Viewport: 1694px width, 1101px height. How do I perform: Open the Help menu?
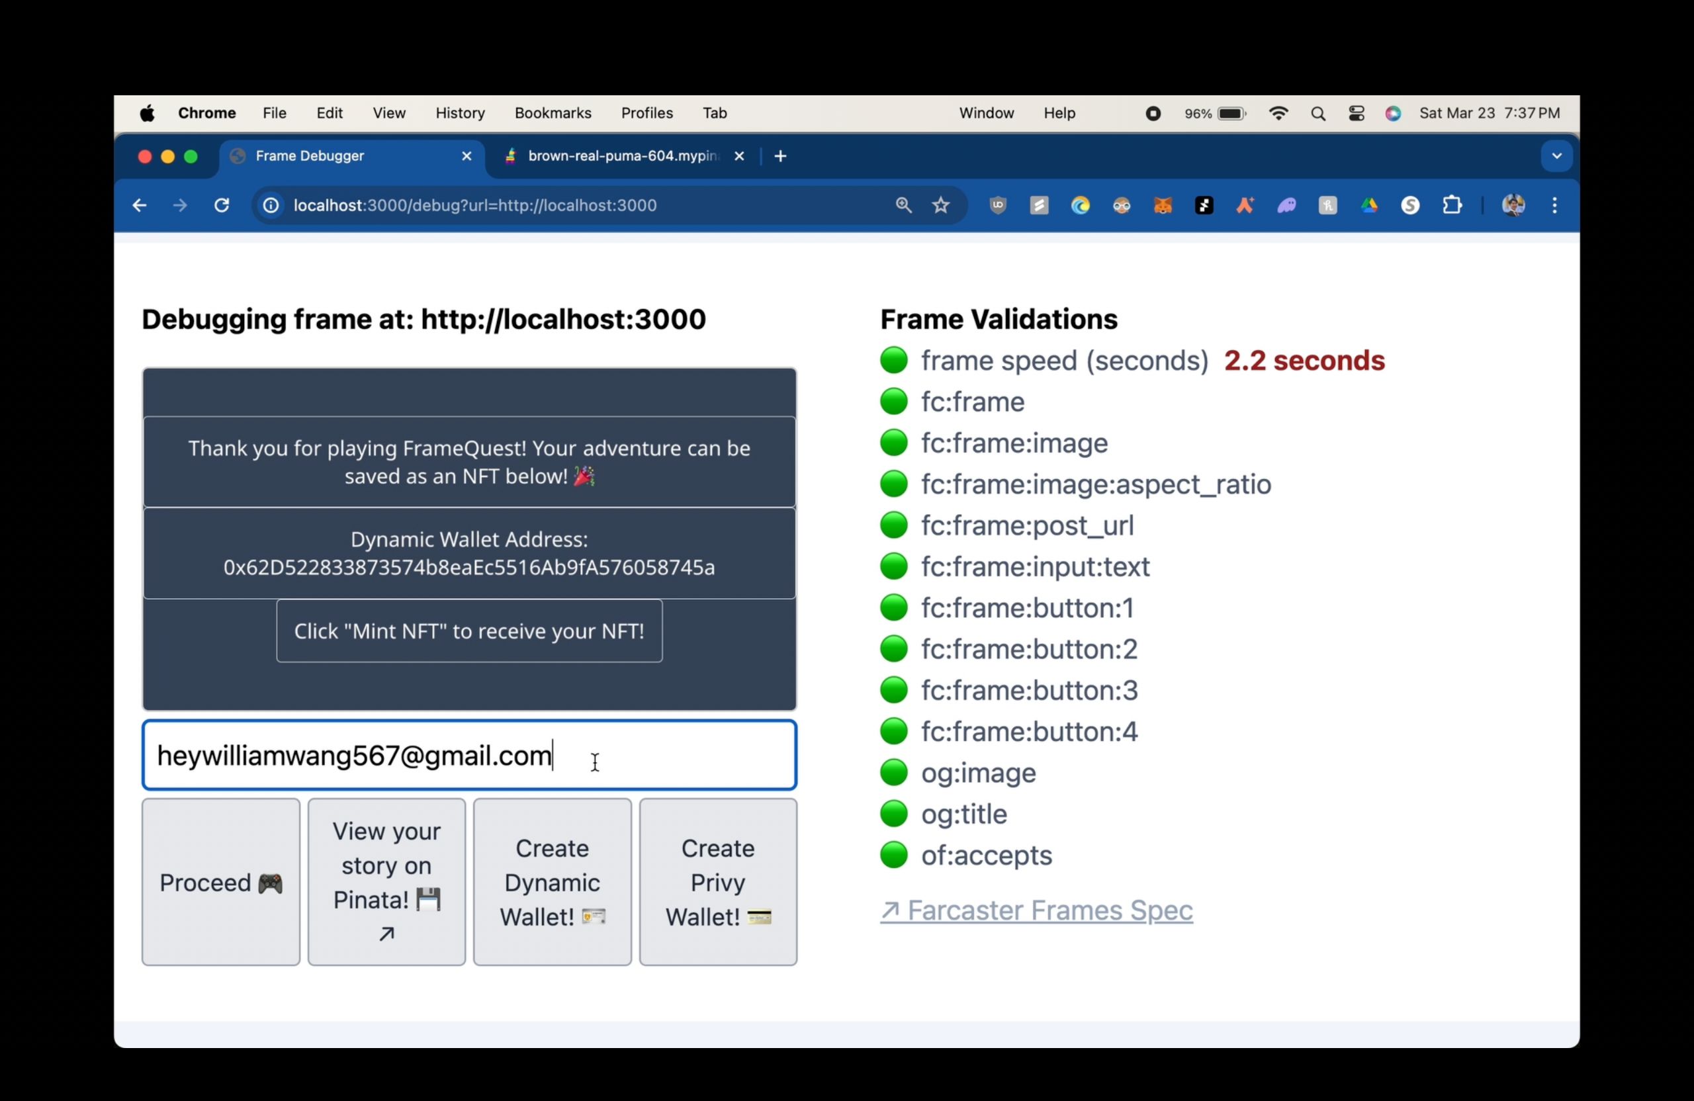point(1059,113)
